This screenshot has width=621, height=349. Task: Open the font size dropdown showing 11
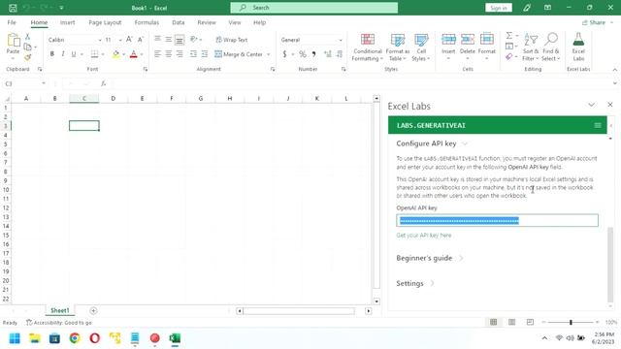pos(120,40)
